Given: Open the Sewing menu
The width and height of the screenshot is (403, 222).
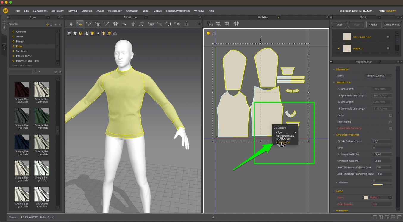Looking at the screenshot, I should point(73,11).
